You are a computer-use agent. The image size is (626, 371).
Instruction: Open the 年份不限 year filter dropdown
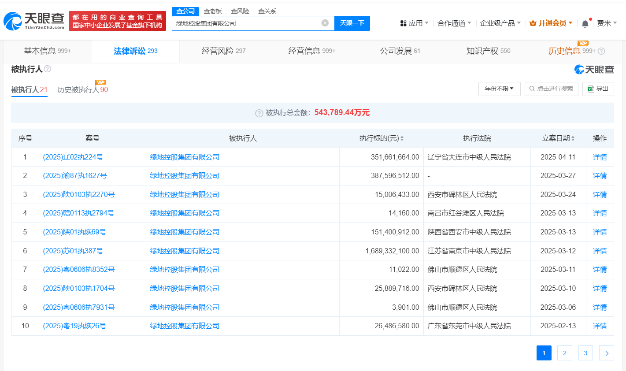click(x=499, y=89)
